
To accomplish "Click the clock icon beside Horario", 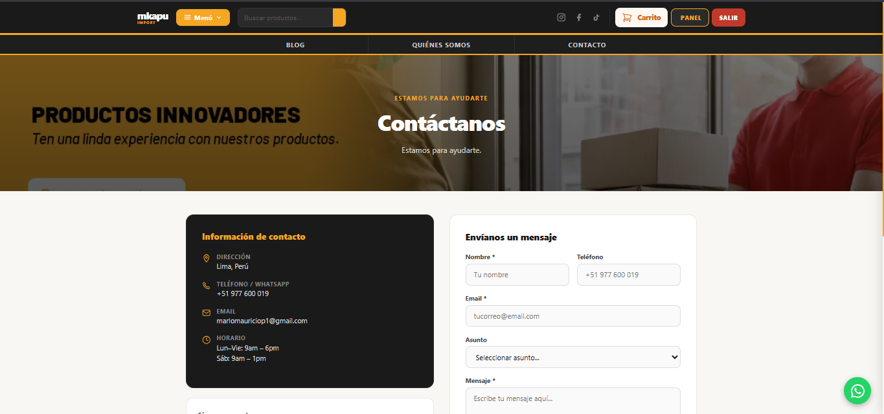I will (207, 339).
